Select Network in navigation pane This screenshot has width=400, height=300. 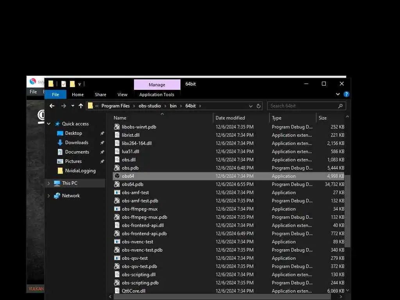point(71,196)
